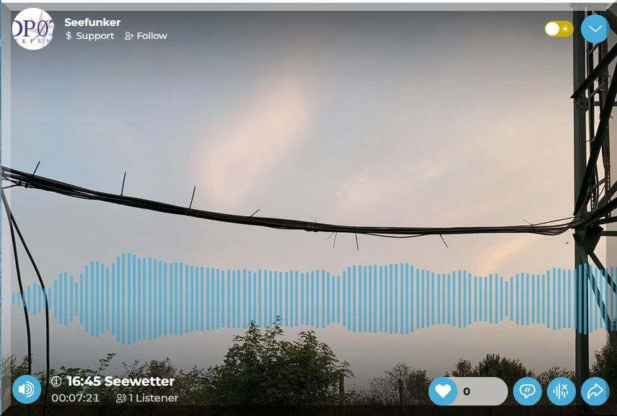This screenshot has width=617, height=416.
Task: Open the Seefunker round profile logo
Action: click(32, 29)
